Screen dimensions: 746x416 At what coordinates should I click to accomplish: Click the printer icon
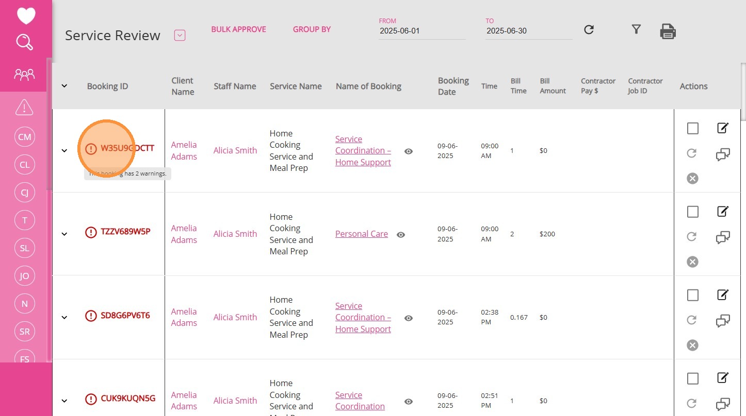pyautogui.click(x=668, y=31)
